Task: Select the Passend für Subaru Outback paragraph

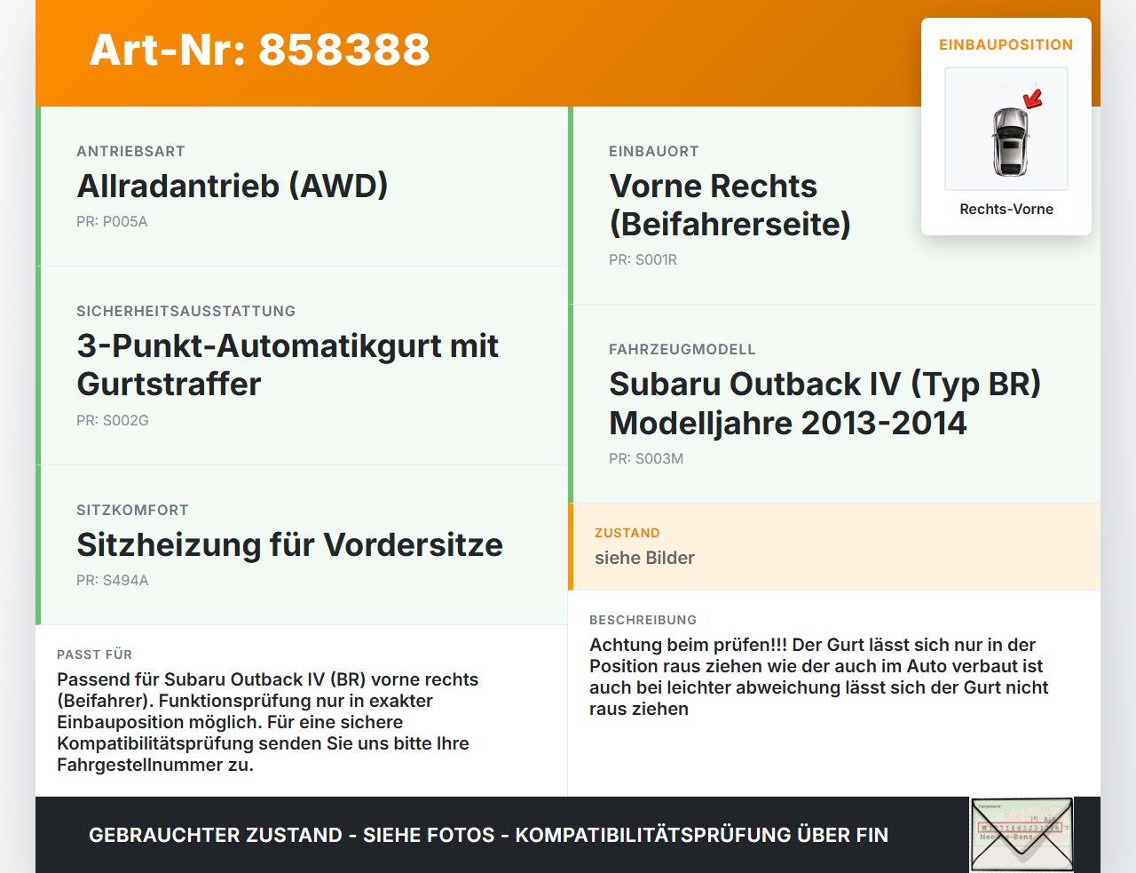Action: coord(268,722)
